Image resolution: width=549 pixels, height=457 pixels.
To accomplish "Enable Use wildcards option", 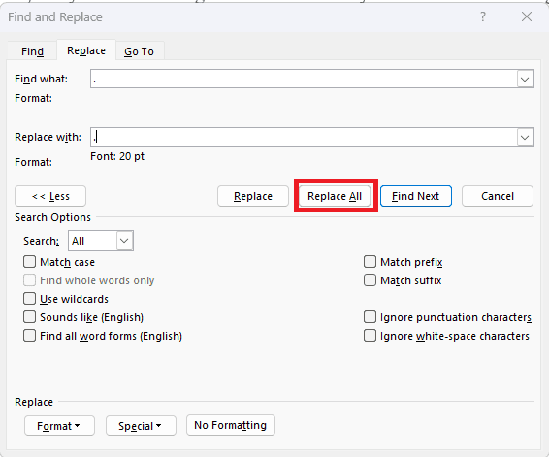I will coord(29,299).
